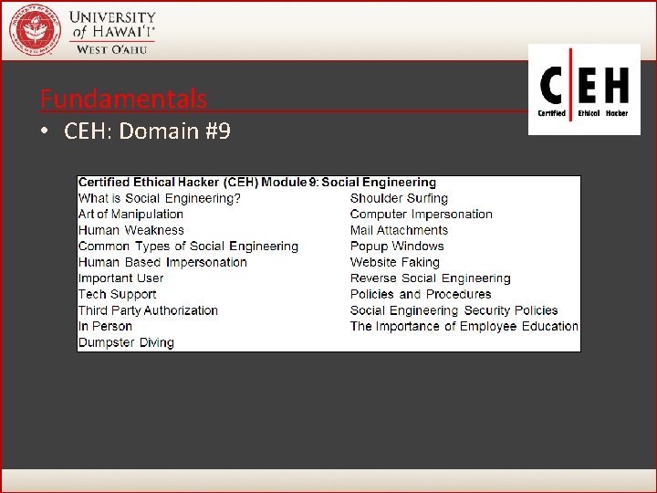Viewport: 657px width, 493px height.
Task: Click Social Engineering Security Policies entry
Action: pyautogui.click(x=454, y=310)
